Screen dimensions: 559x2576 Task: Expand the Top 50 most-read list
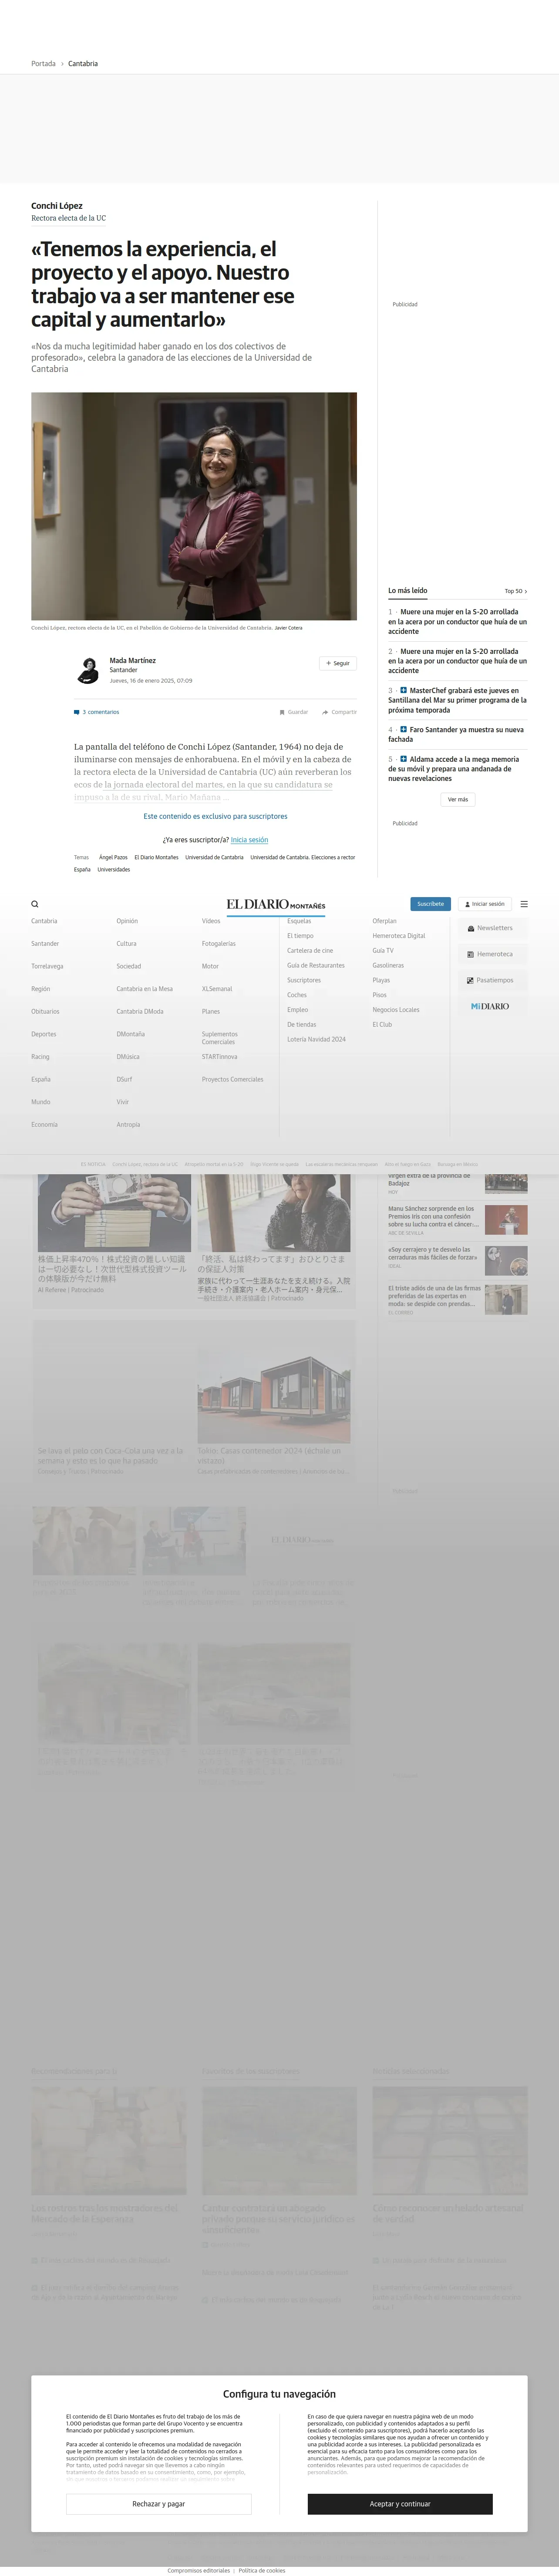(516, 591)
